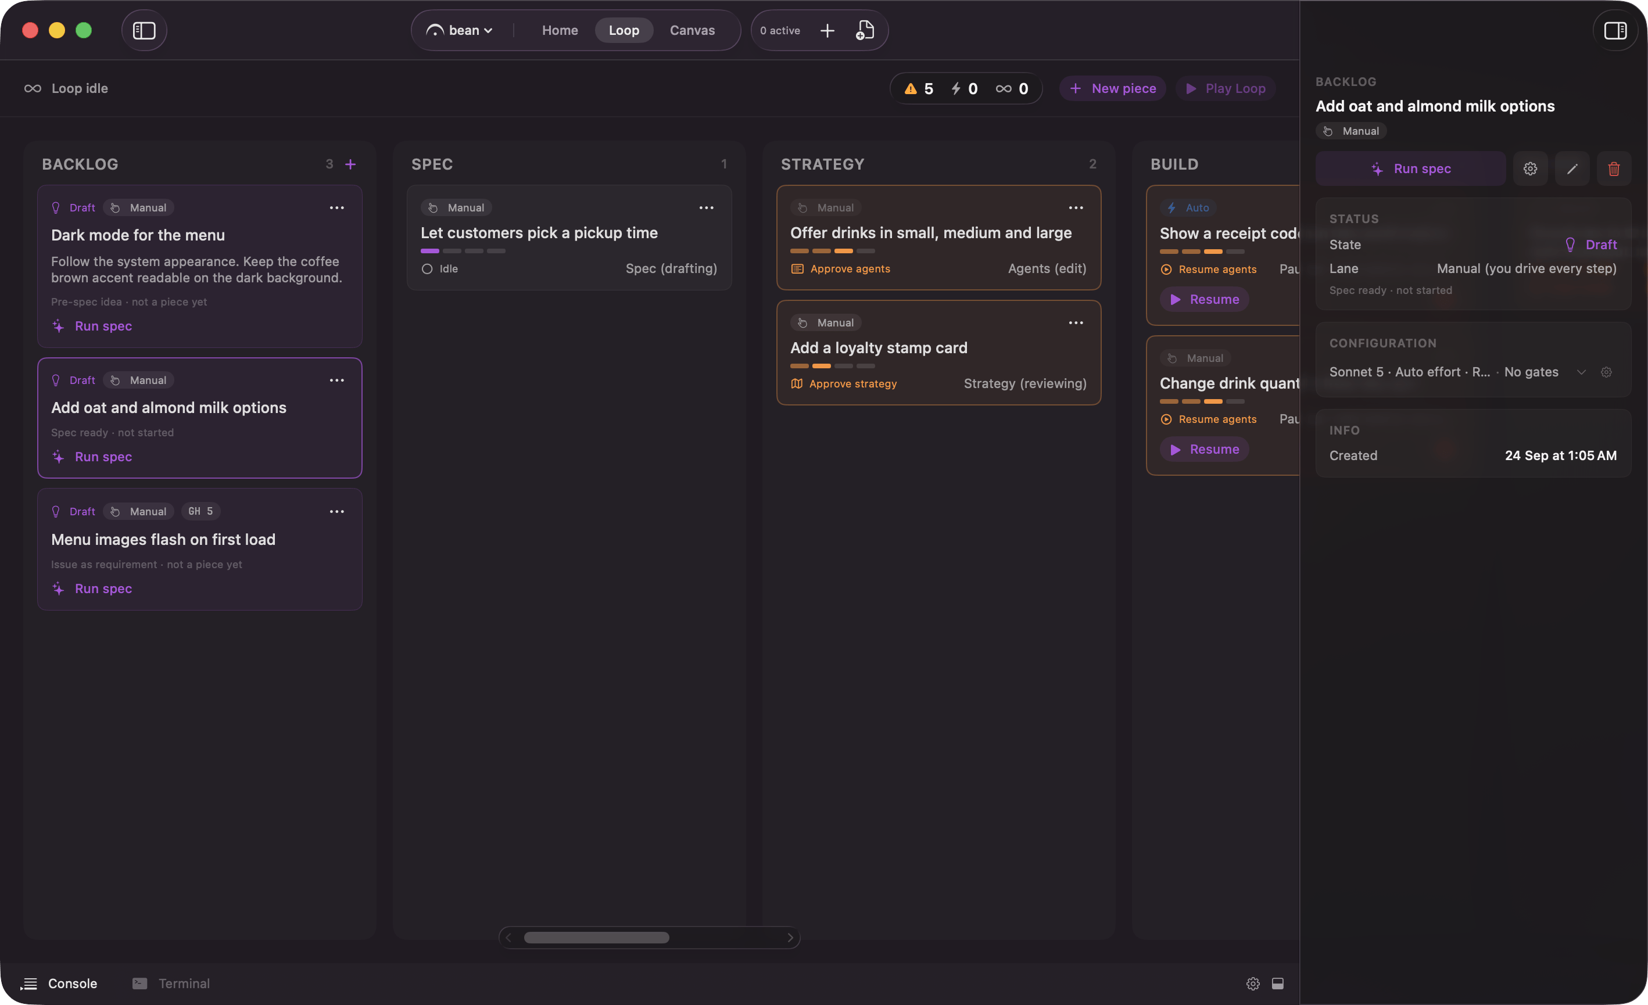
Task: Open the bean project dropdown
Action: pyautogui.click(x=460, y=30)
